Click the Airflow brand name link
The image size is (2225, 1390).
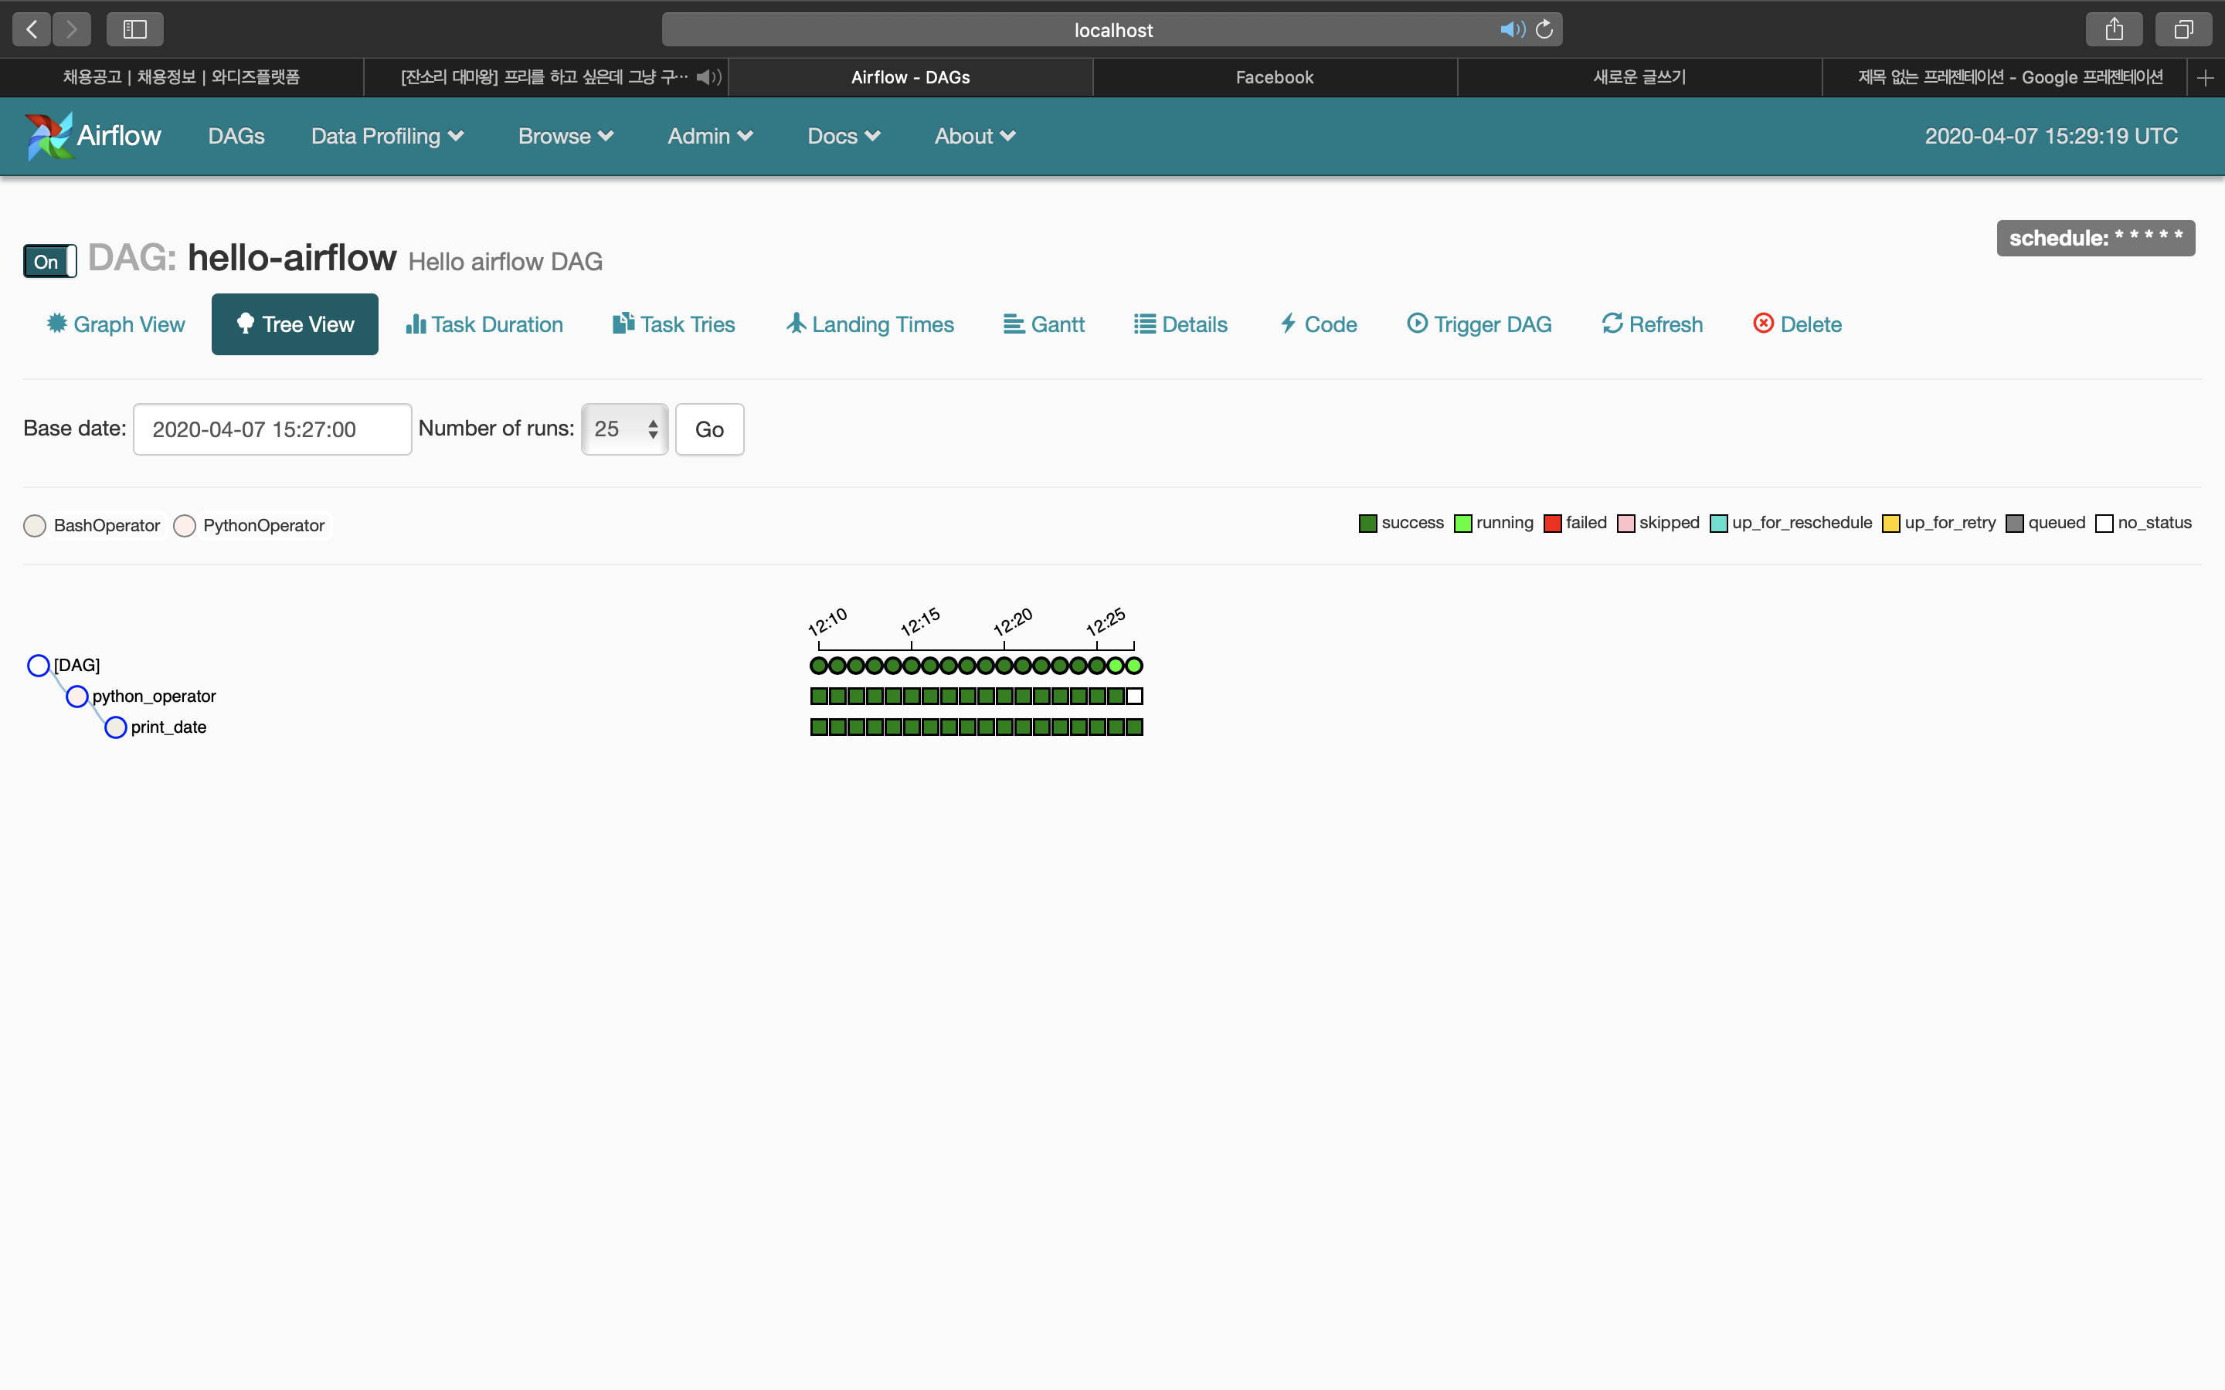click(119, 136)
